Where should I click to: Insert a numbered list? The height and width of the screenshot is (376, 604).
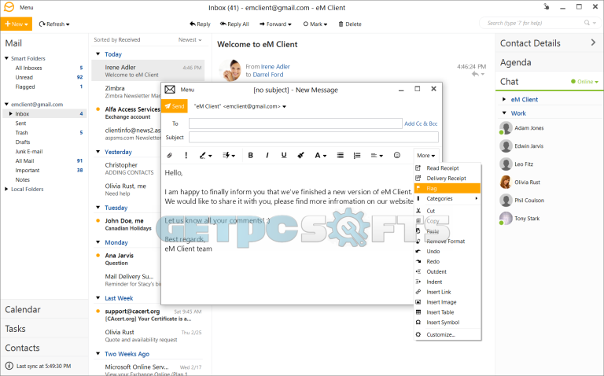(357, 155)
